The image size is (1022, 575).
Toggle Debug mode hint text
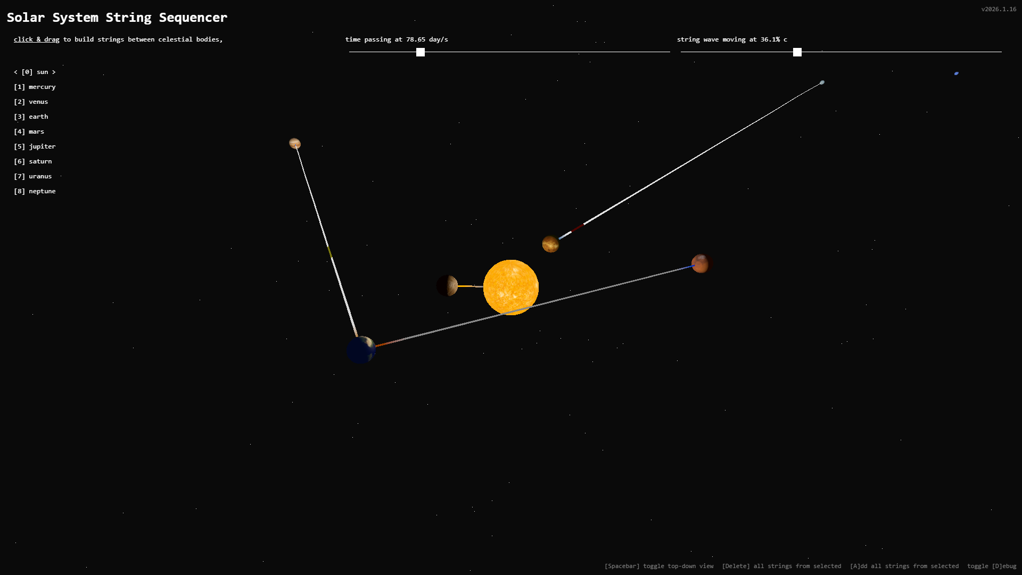(x=991, y=566)
